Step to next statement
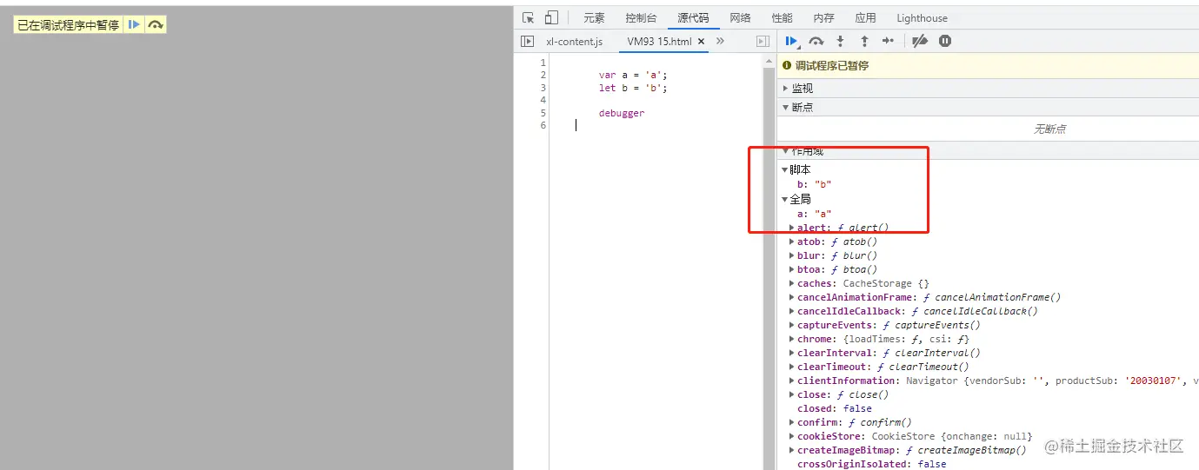The height and width of the screenshot is (470, 1199). pyautogui.click(x=888, y=41)
